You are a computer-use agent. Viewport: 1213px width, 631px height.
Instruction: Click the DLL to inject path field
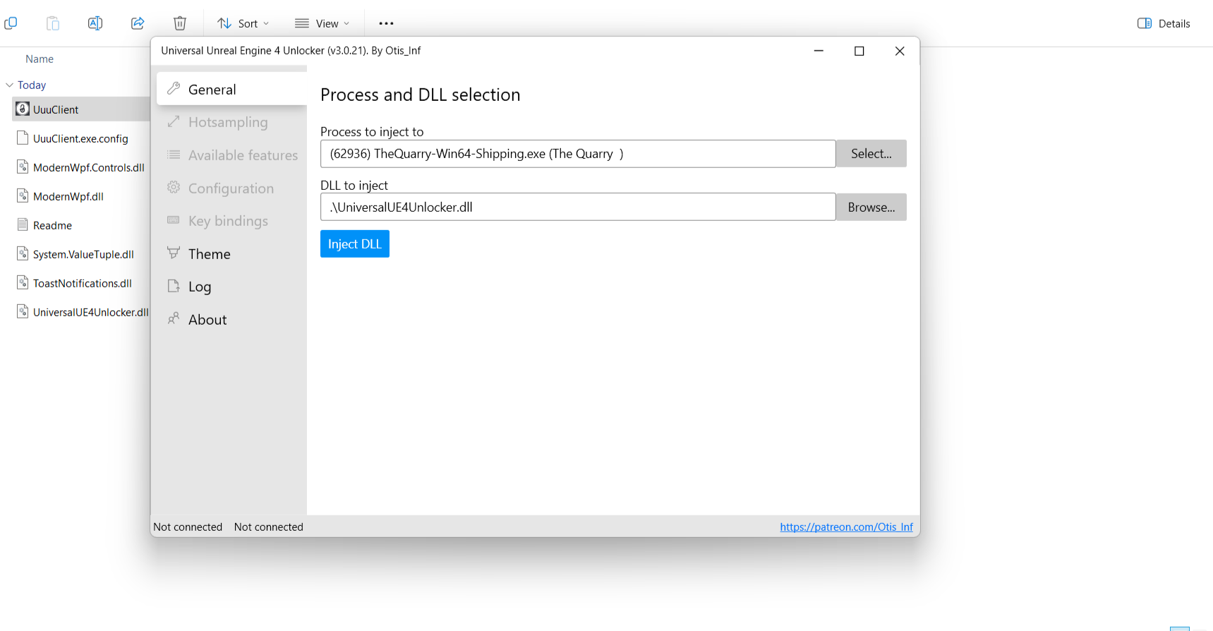coord(577,208)
